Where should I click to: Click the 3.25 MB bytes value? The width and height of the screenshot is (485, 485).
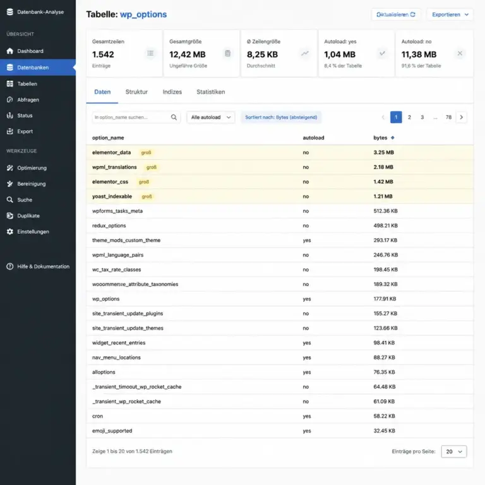click(x=383, y=152)
